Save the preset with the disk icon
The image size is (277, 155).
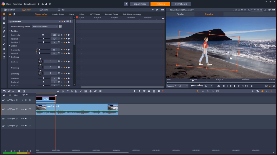click(60, 26)
